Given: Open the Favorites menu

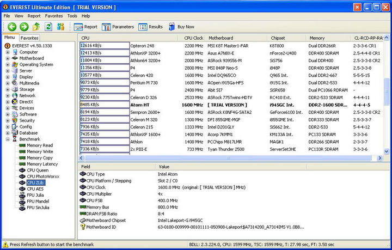Looking at the screenshot, I should [x=54, y=16].
